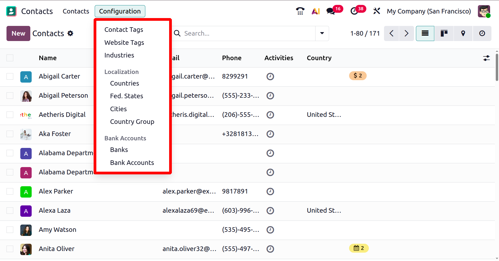Open activities clock with 38 badge
Screen dimensions: 499x261
[354, 11]
